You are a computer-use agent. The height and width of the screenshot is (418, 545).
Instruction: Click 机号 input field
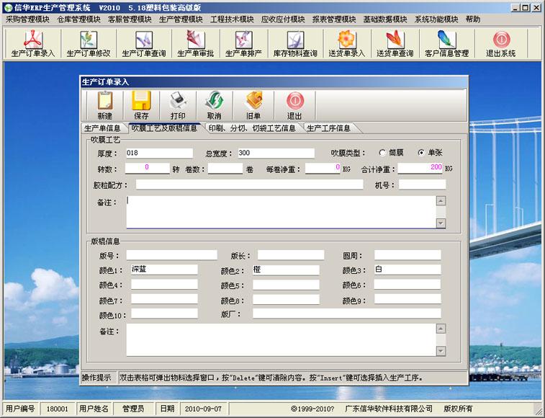click(x=423, y=184)
